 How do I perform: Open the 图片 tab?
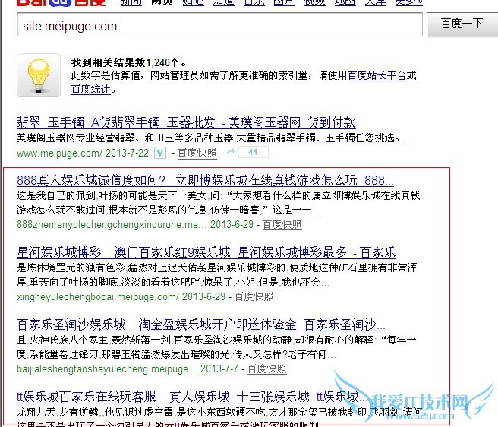pos(284,2)
